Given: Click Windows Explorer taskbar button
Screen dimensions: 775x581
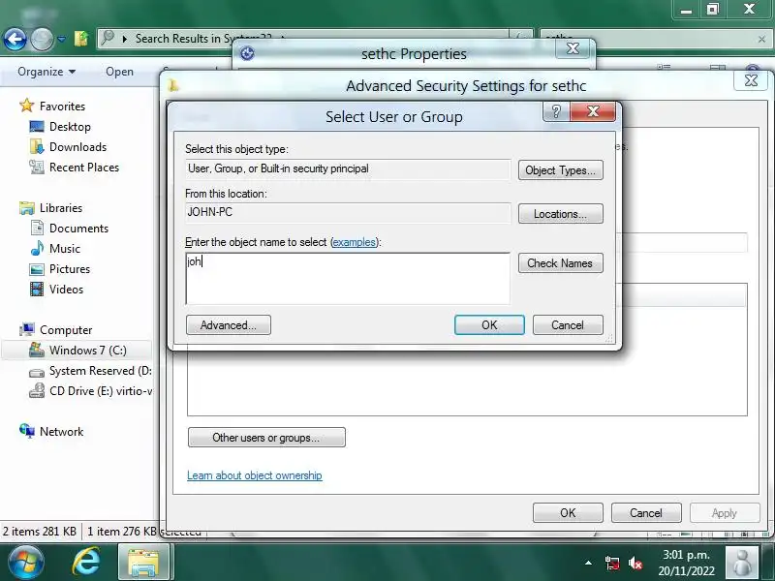Looking at the screenshot, I should (x=143, y=563).
